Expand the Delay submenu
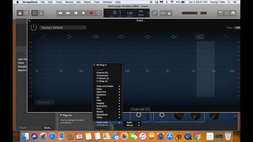This screenshot has width=253, height=142. 107,89
